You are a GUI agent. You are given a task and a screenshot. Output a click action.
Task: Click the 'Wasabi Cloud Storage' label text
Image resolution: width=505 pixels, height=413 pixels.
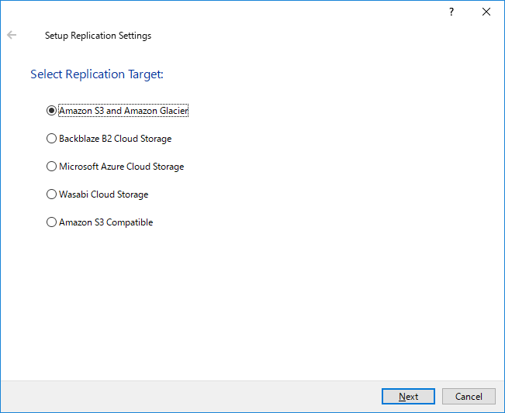tap(104, 194)
